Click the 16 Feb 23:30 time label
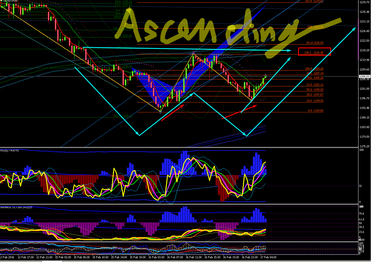The height and width of the screenshot is (262, 371). point(250,257)
